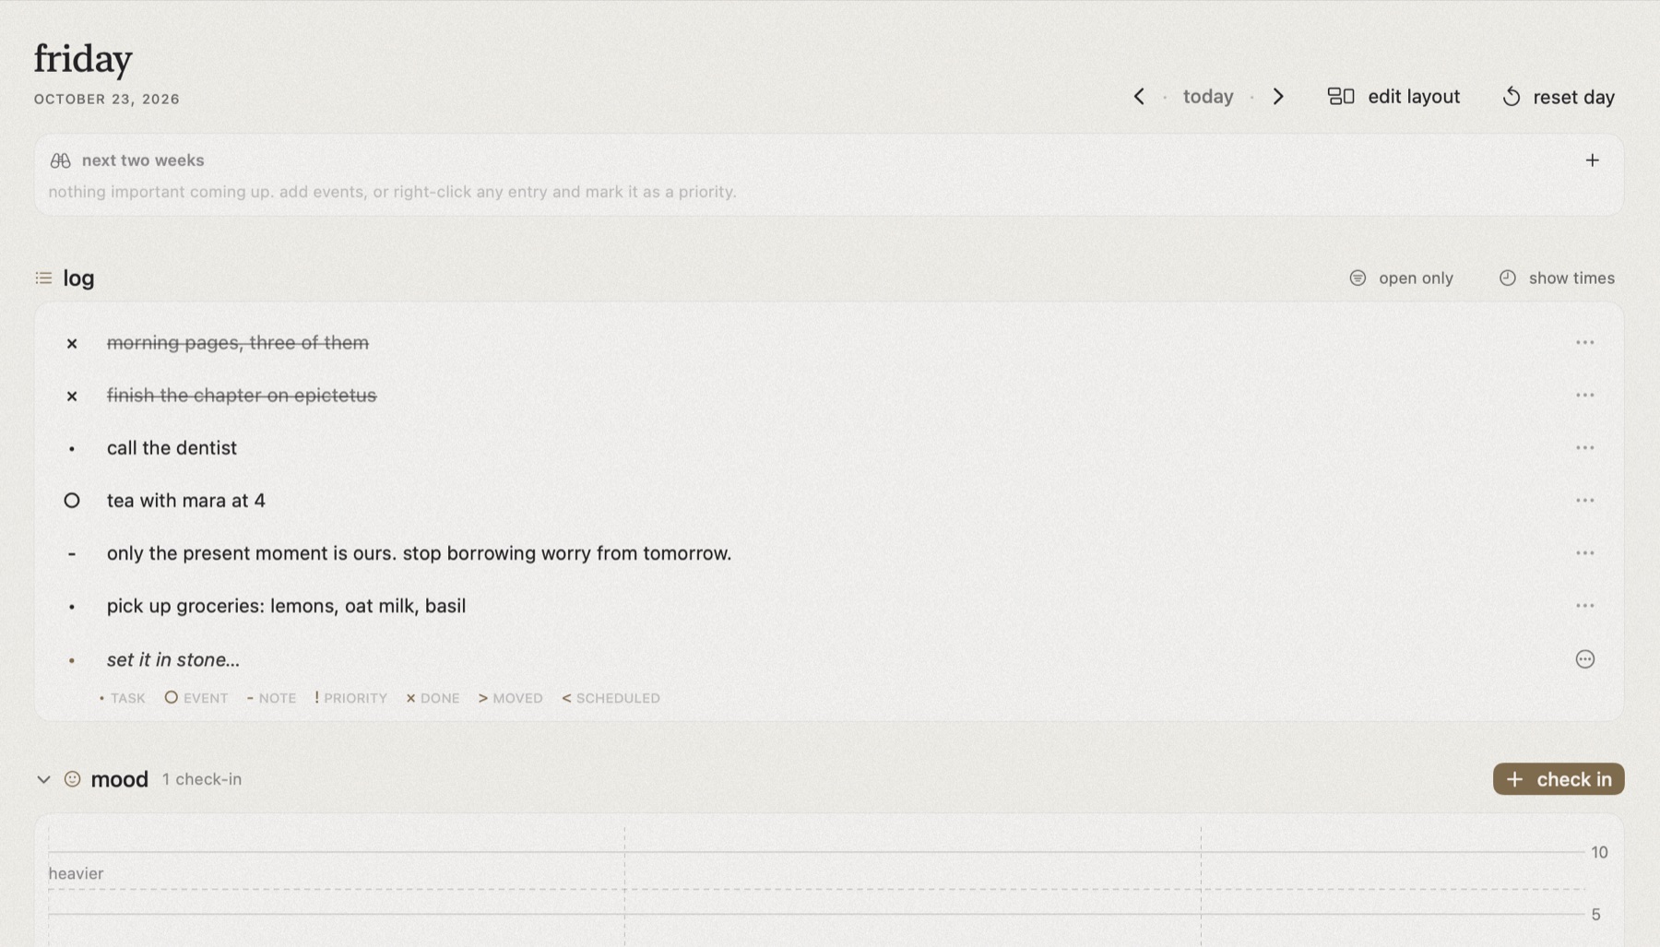Select the NOTE entry type
Image resolution: width=1660 pixels, height=947 pixels.
point(271,698)
